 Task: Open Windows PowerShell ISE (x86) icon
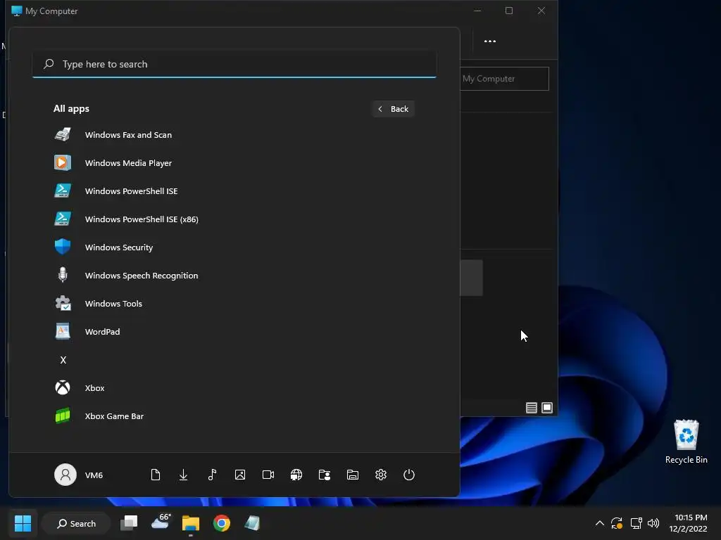tap(63, 219)
